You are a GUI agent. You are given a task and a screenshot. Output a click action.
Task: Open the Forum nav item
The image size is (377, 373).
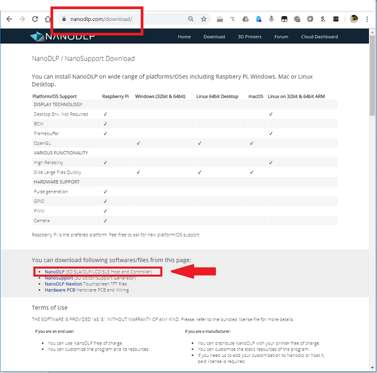point(281,37)
